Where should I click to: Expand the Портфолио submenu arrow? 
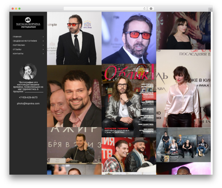[x=43, y=45]
